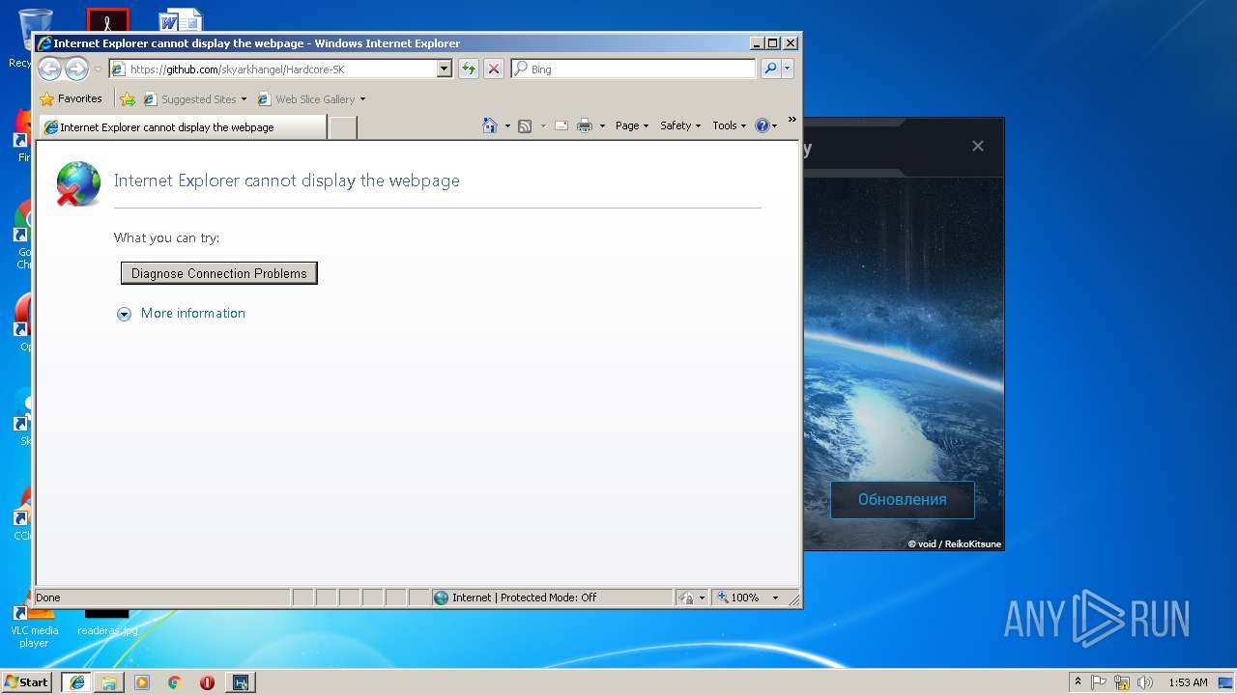
Task: Expand the Print options dropdown arrow
Action: (x=602, y=126)
